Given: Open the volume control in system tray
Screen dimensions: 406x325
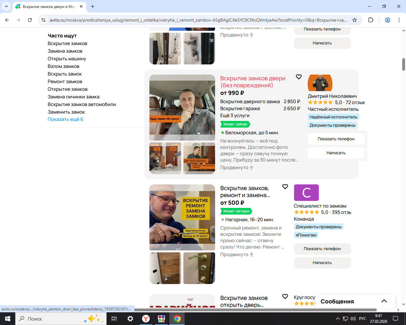Looking at the screenshot, I should click(x=353, y=319).
